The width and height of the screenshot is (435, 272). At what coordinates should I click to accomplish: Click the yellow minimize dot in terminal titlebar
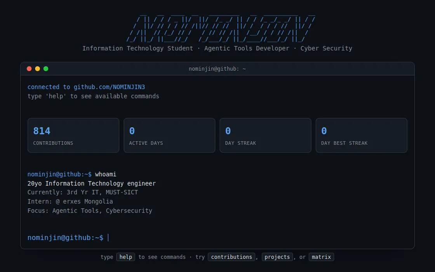[x=37, y=68]
